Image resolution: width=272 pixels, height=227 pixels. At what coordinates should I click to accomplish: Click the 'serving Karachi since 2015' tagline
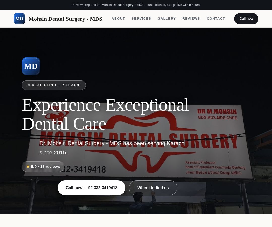[112, 148]
